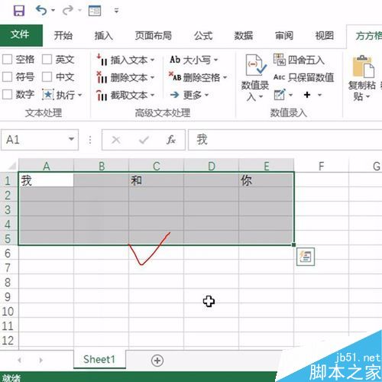Click the 复制粘贴 clipboard icon
Image resolution: width=382 pixels, height=382 pixels.
pyautogui.click(x=363, y=66)
